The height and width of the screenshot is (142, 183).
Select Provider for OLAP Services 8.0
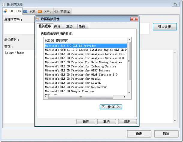click(x=86, y=74)
